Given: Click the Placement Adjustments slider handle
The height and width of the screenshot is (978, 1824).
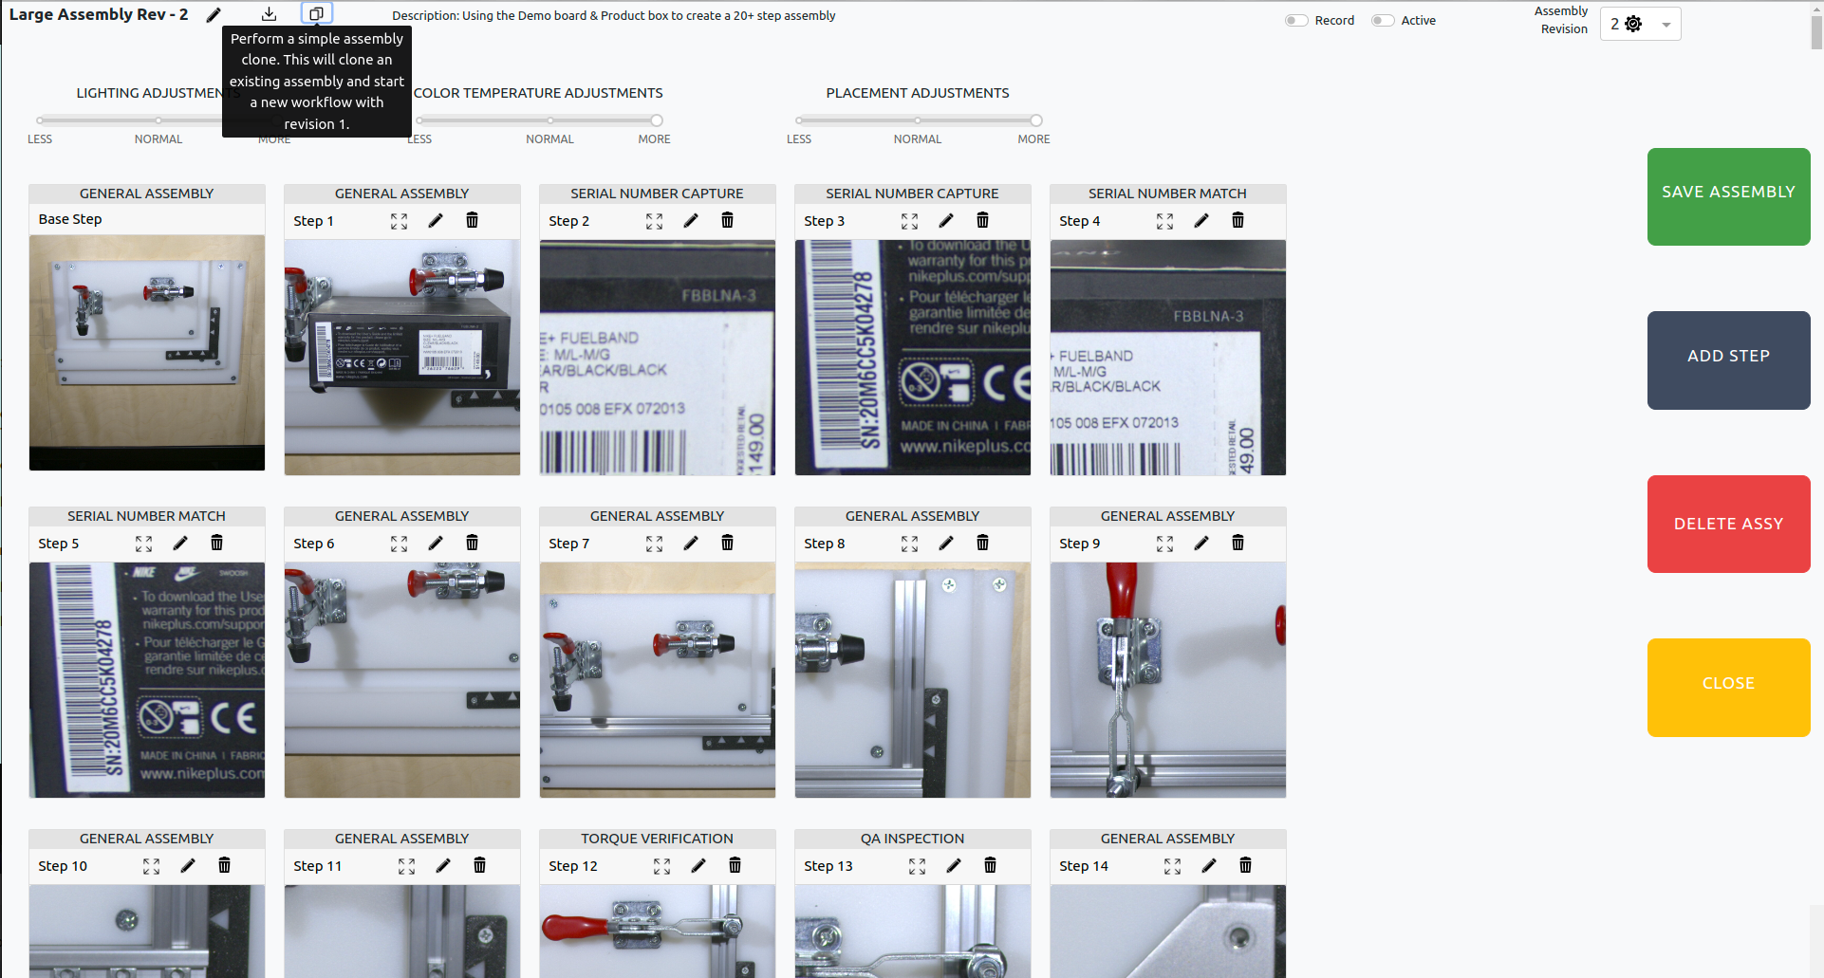Looking at the screenshot, I should click(1036, 120).
